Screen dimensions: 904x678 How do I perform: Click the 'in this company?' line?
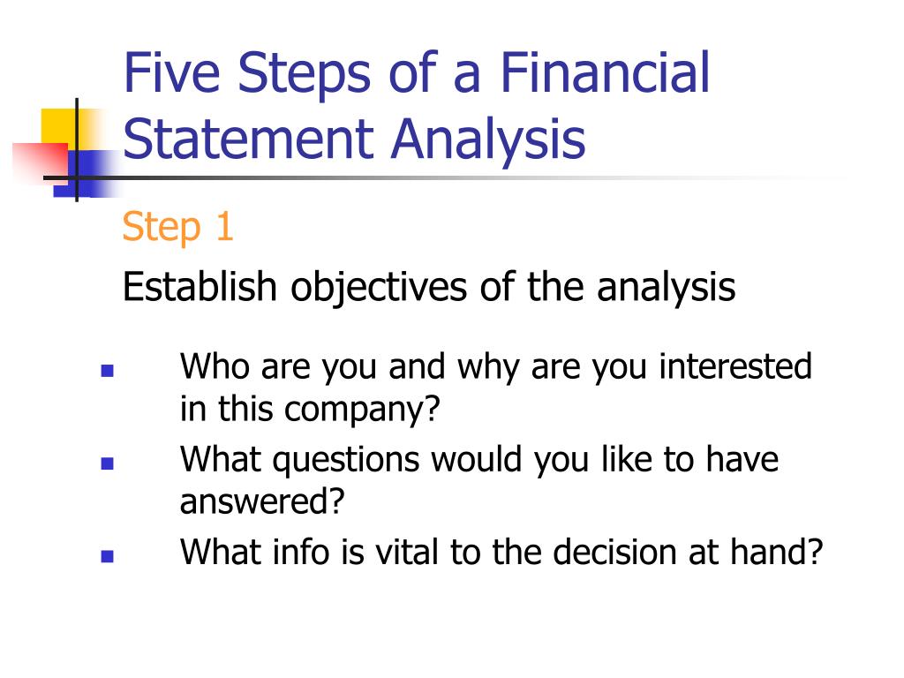[310, 410]
